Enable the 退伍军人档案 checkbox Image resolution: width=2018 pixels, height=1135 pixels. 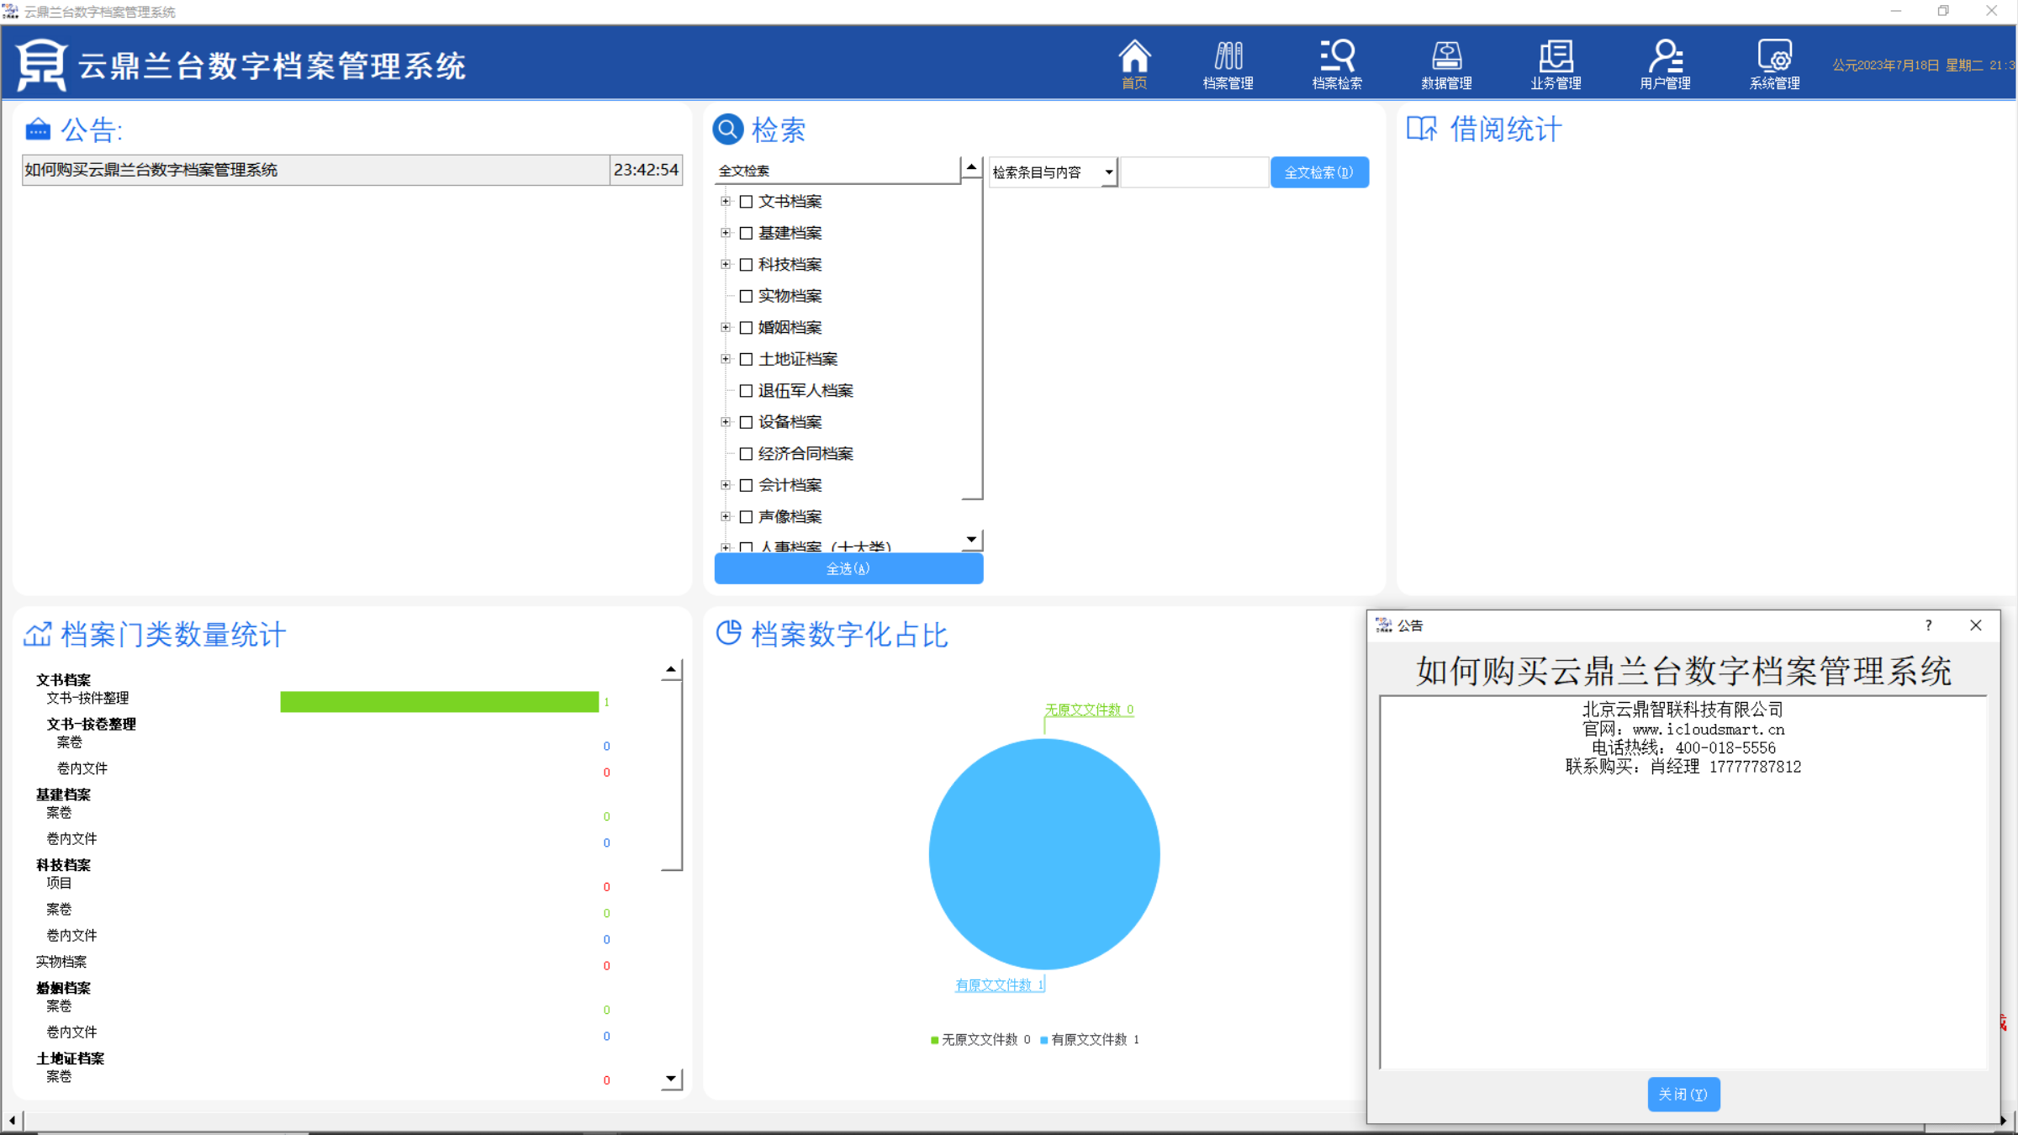(746, 391)
